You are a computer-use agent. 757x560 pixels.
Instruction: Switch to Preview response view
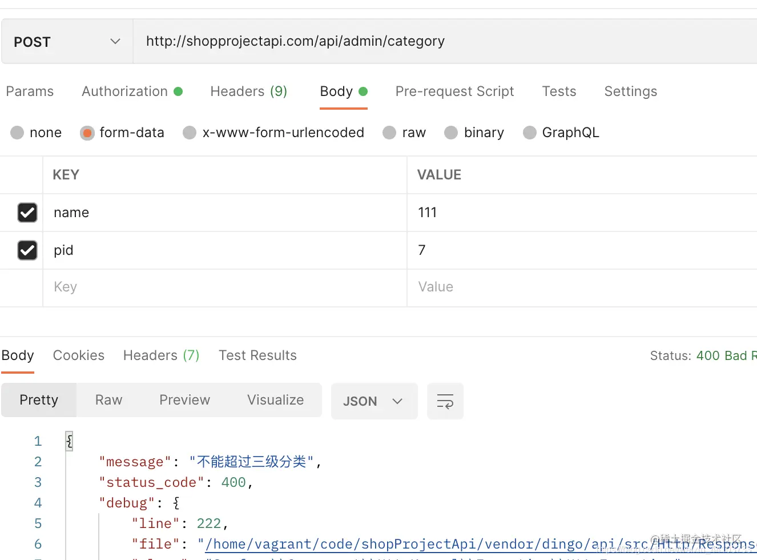pyautogui.click(x=185, y=400)
